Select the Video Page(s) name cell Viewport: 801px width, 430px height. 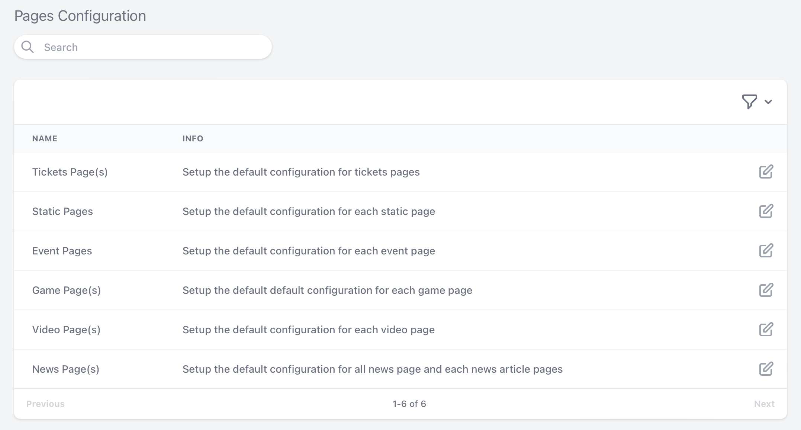[66, 330]
